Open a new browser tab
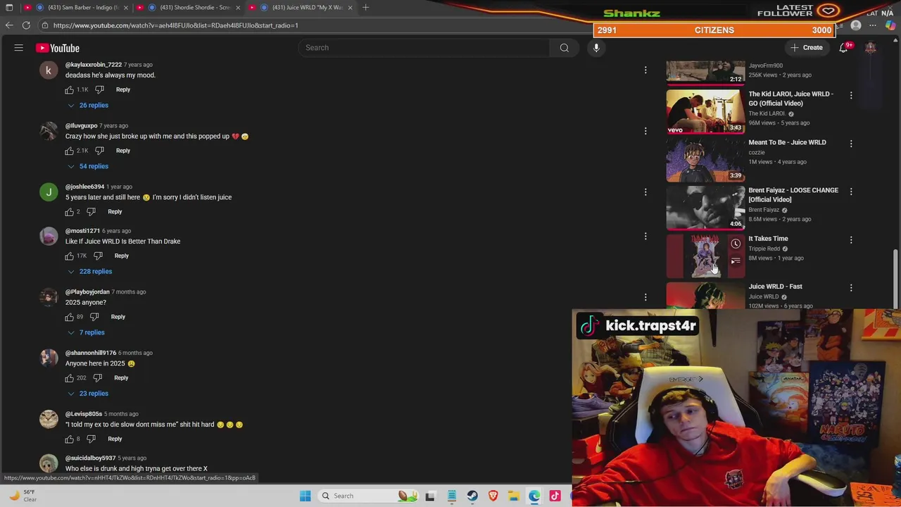 click(x=365, y=8)
